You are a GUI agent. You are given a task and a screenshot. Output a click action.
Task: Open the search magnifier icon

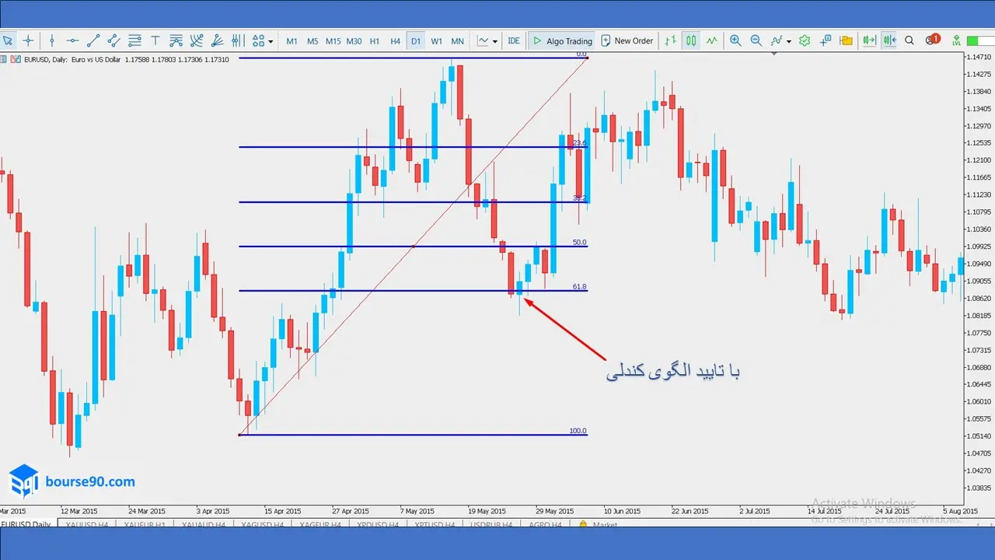pyautogui.click(x=909, y=40)
